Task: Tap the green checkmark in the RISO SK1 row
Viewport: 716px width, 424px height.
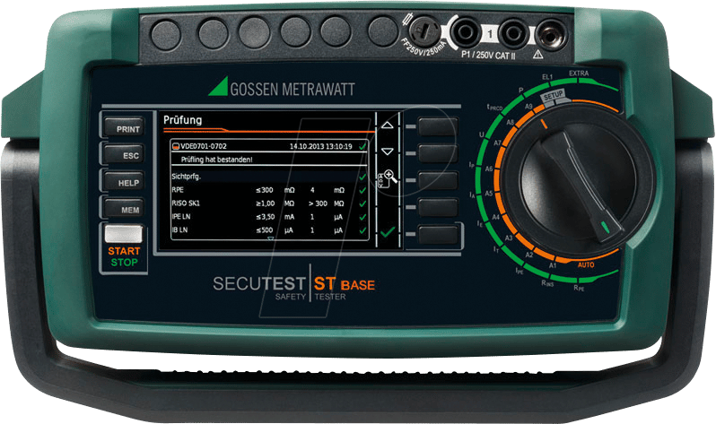Action: tap(362, 203)
